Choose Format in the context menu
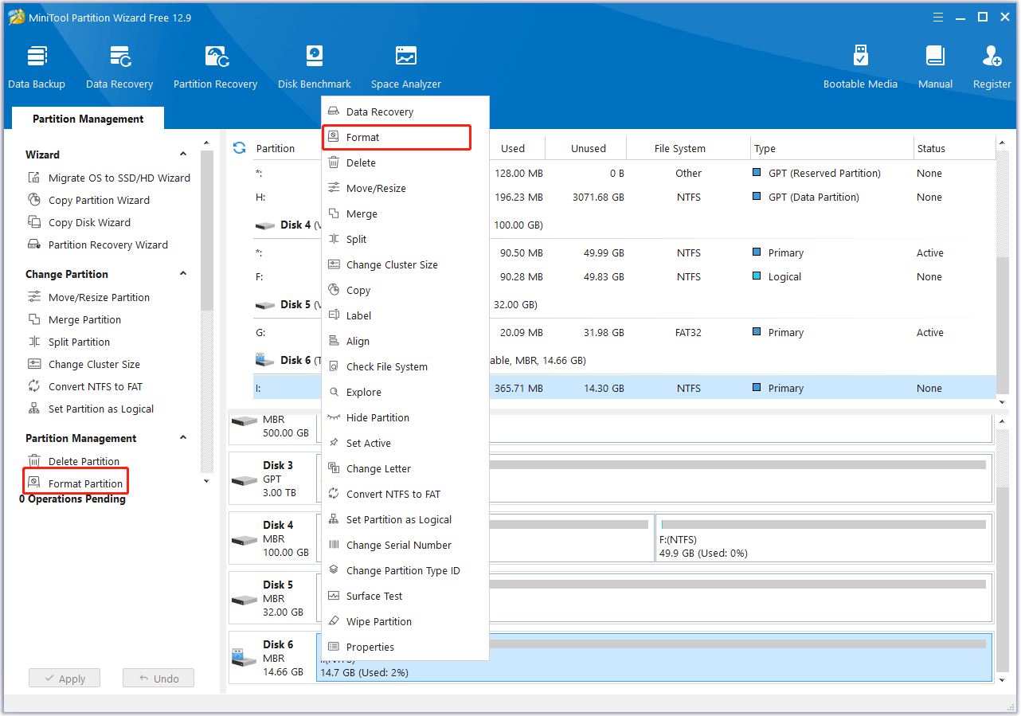1021x716 pixels. (405, 137)
